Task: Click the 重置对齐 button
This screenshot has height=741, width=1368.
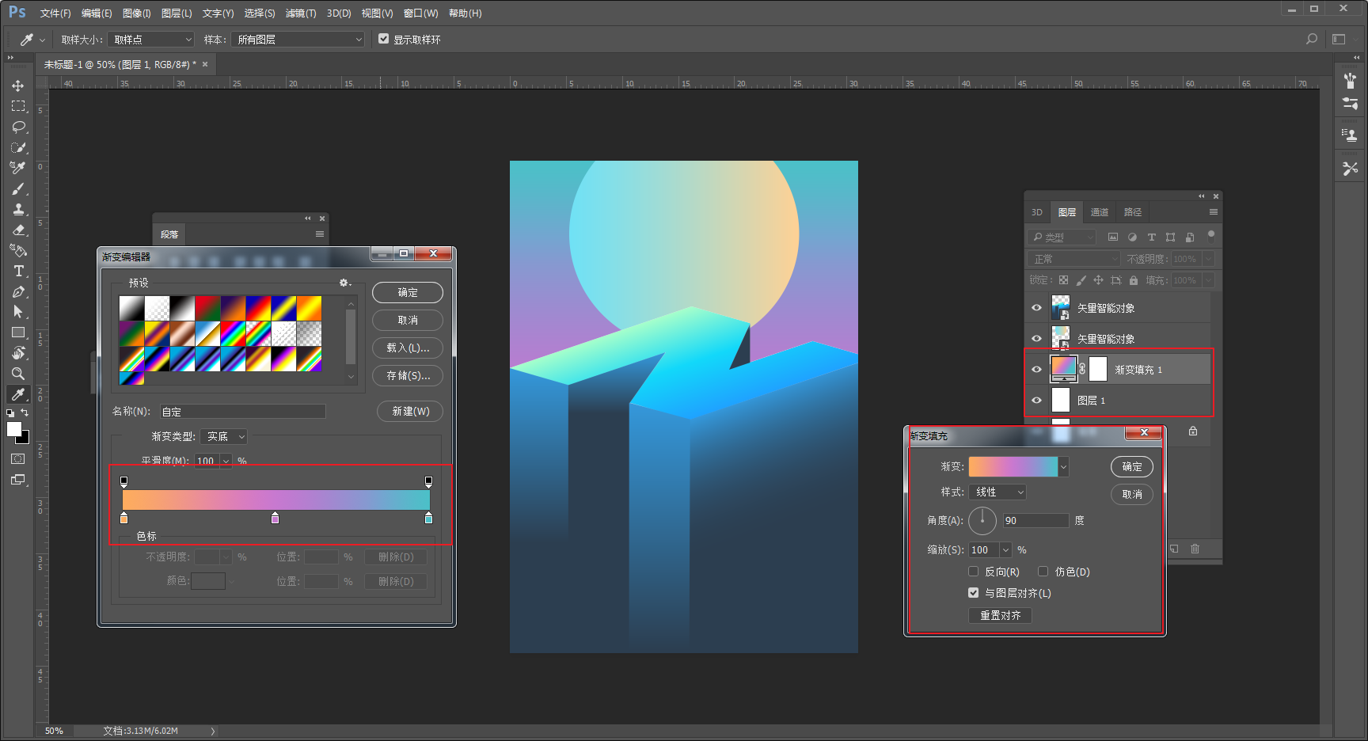Action: [1000, 616]
